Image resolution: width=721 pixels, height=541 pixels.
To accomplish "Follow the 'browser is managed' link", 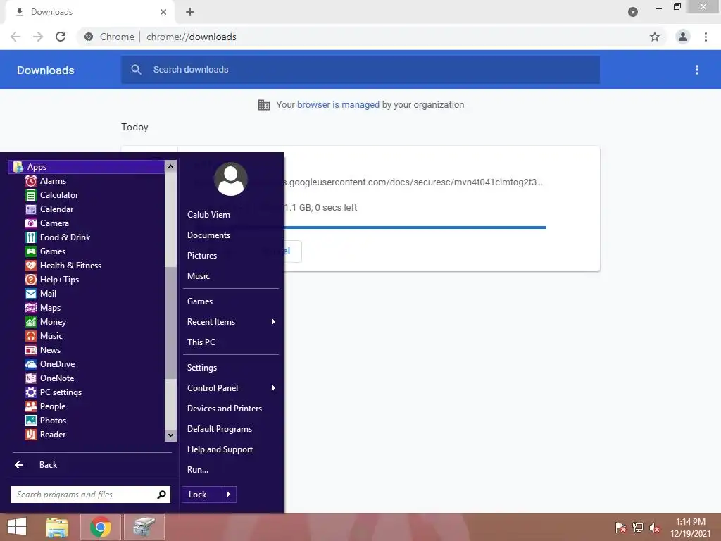I will pyautogui.click(x=338, y=104).
